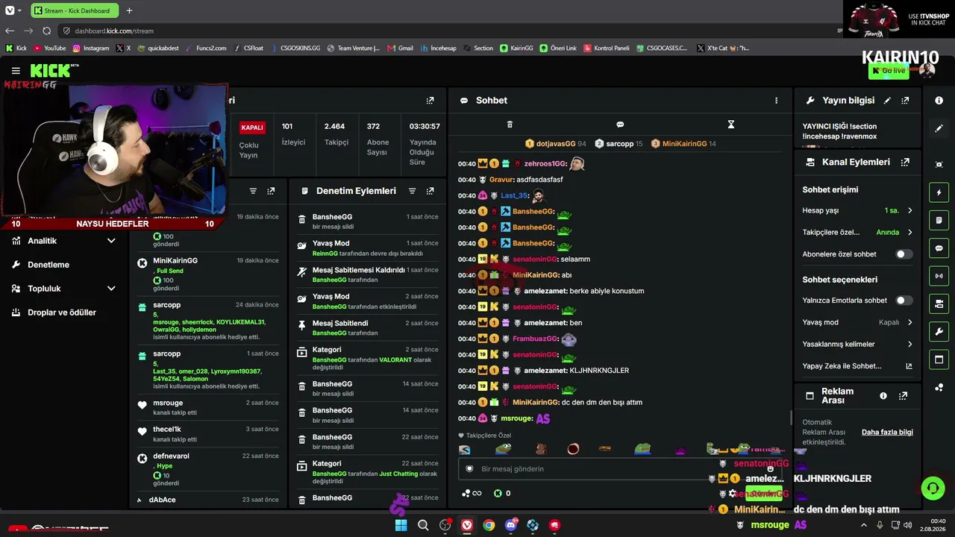The width and height of the screenshot is (955, 537).
Task: Toggle the broadcast signal widget in right rail
Action: (x=939, y=276)
